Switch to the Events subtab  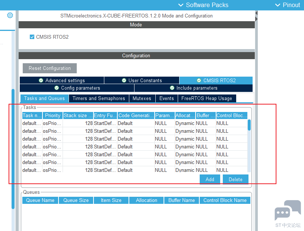click(x=167, y=98)
